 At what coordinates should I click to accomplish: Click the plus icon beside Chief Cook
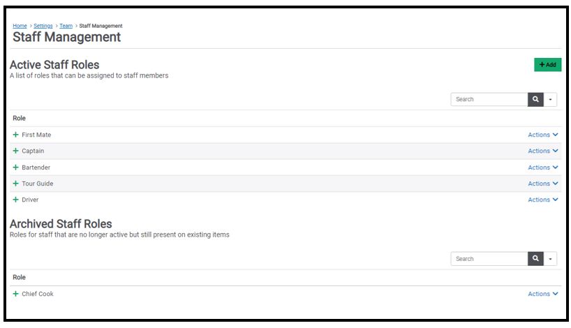tap(15, 294)
